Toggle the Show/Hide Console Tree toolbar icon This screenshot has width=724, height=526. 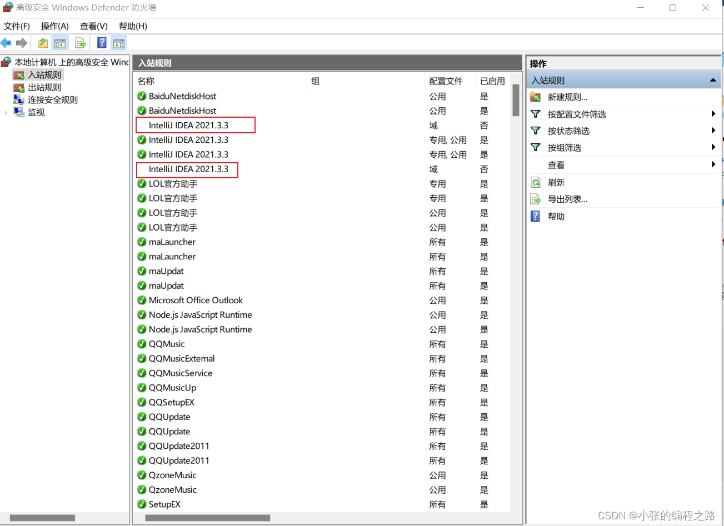(x=60, y=43)
